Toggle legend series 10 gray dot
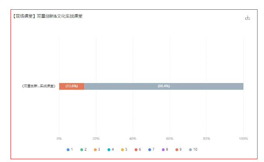264x162 pixels. point(191,149)
